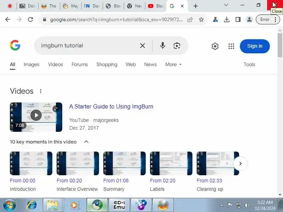Click the forward navigation arrow
283x212 pixels.
pyautogui.click(x=19, y=19)
